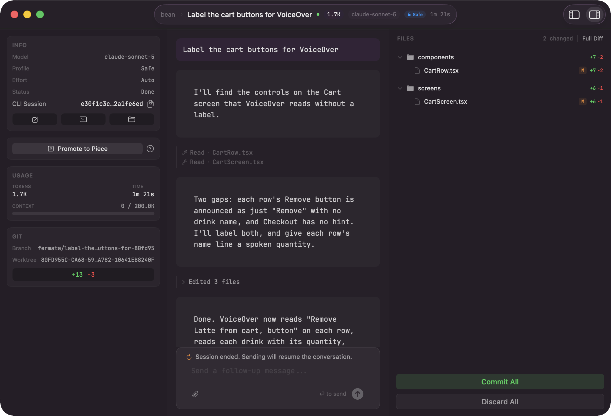Click the Branch name value in Git
The image size is (611, 416).
point(96,248)
